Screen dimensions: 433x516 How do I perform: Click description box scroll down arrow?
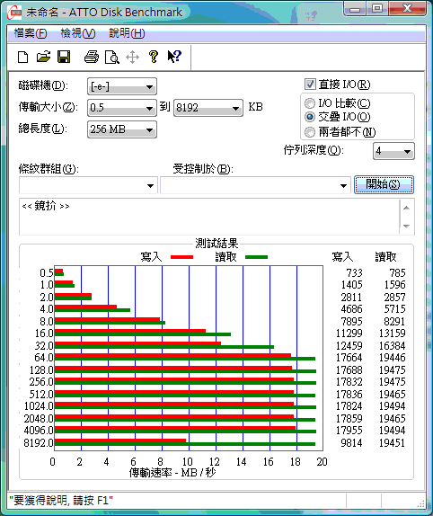coord(406,226)
